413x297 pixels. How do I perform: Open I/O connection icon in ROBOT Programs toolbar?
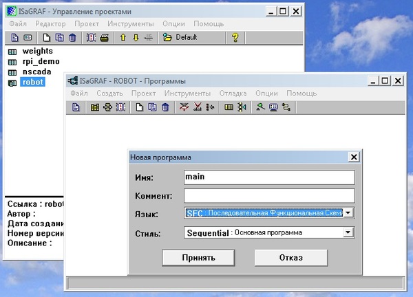pyautogui.click(x=120, y=107)
